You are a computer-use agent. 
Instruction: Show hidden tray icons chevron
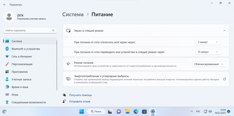(x=192, y=111)
